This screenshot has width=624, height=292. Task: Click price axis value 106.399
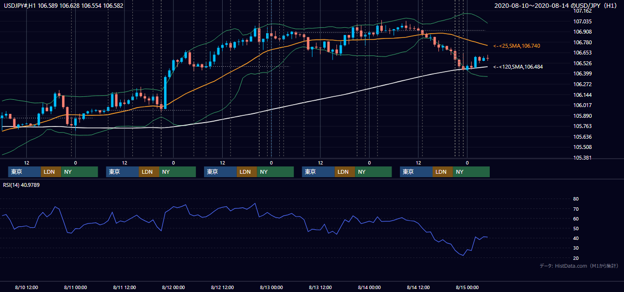pyautogui.click(x=582, y=73)
